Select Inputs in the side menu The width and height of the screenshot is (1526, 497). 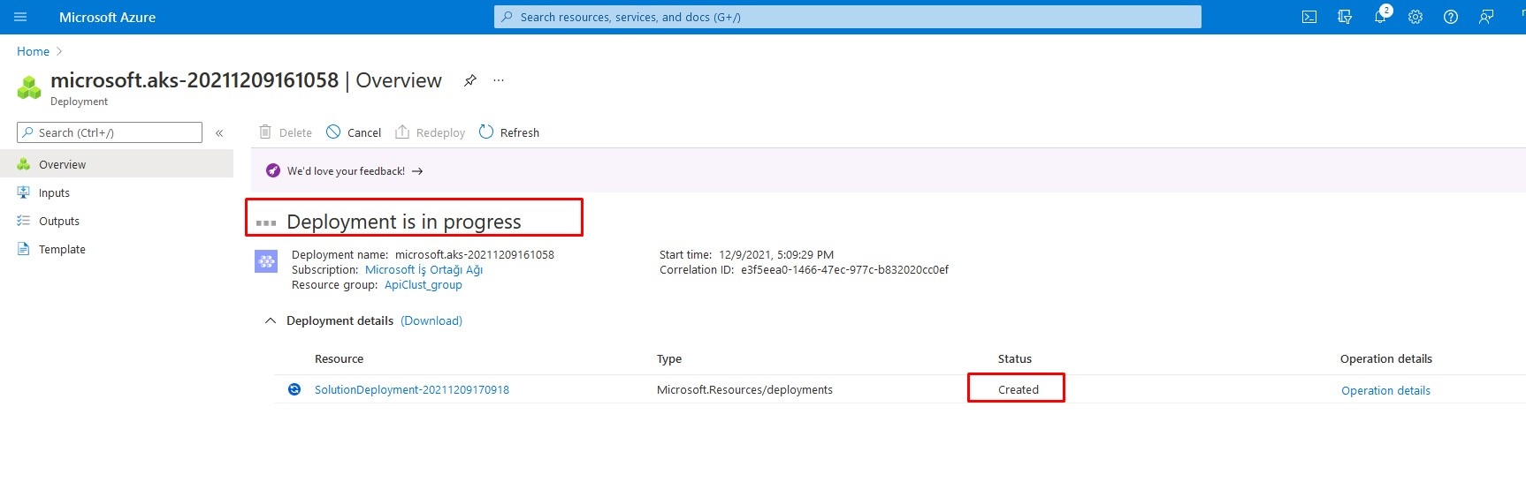54,192
